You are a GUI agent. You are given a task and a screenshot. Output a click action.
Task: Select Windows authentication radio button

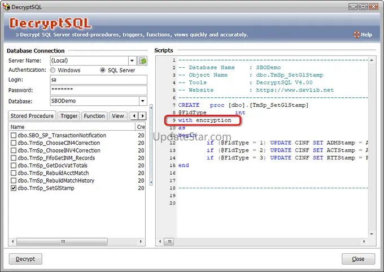click(x=53, y=71)
